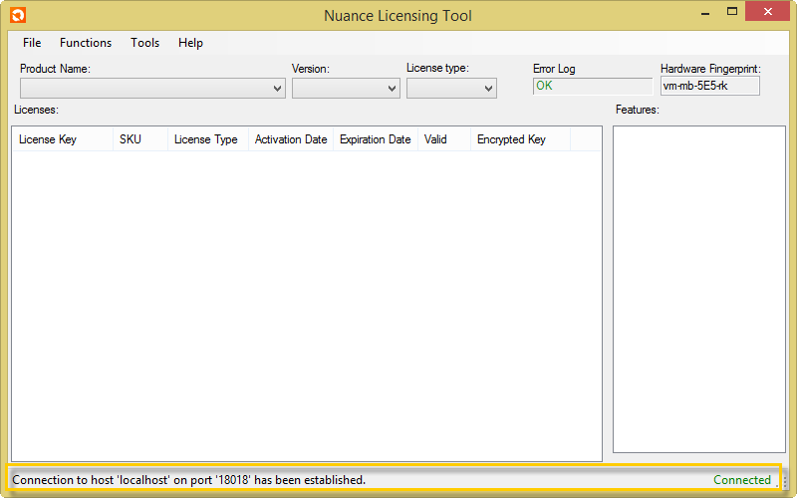Open the Functions menu
The height and width of the screenshot is (498, 797).
tap(86, 43)
